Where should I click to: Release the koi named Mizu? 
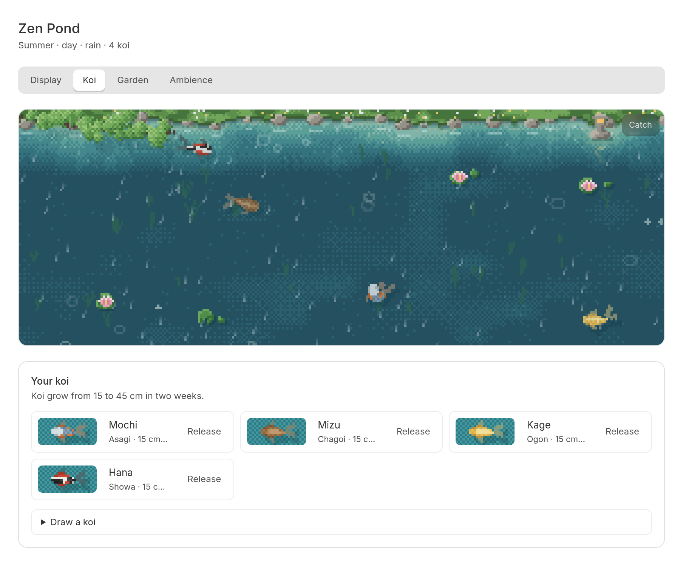413,431
